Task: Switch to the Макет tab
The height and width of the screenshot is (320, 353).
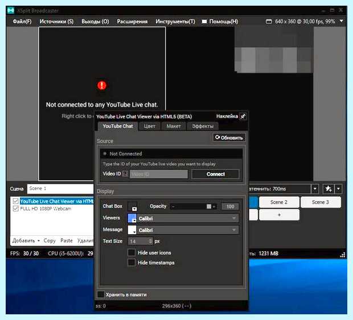Action: pos(174,126)
